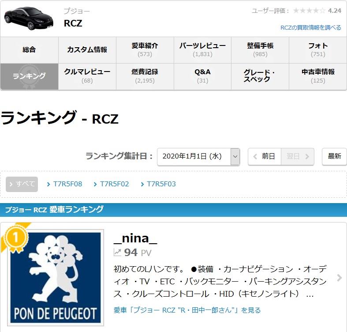This screenshot has width=347, height=332.
Task: Open the クルマレビュー tab
Action: click(87, 76)
